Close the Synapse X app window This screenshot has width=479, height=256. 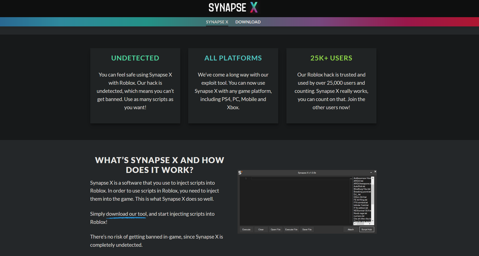[375, 172]
